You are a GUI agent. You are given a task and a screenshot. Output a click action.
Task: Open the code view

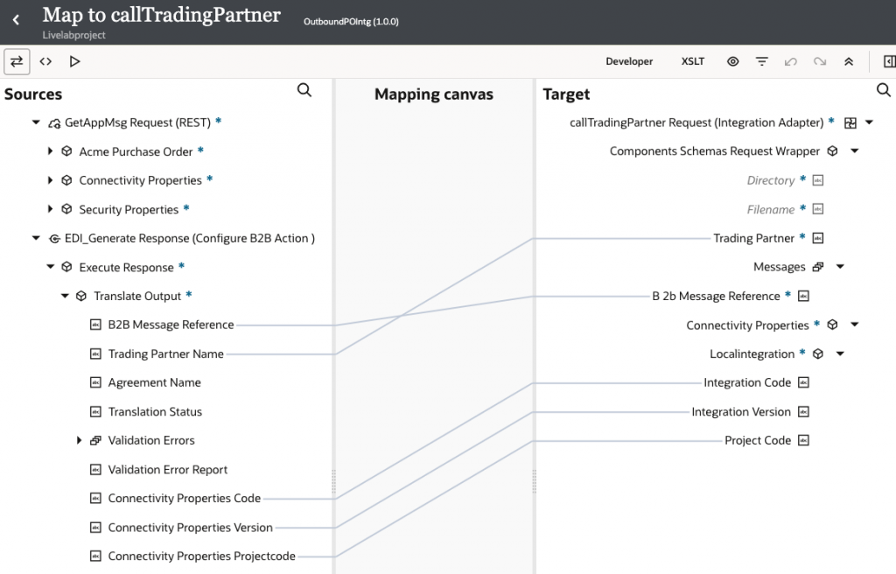point(45,61)
